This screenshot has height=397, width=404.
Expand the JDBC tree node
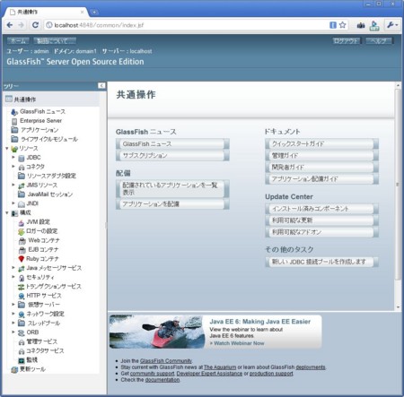[x=13, y=157]
